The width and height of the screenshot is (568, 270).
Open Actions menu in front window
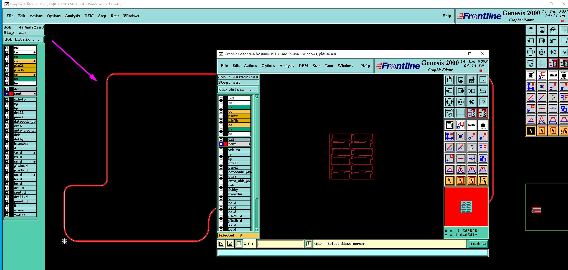click(x=250, y=66)
